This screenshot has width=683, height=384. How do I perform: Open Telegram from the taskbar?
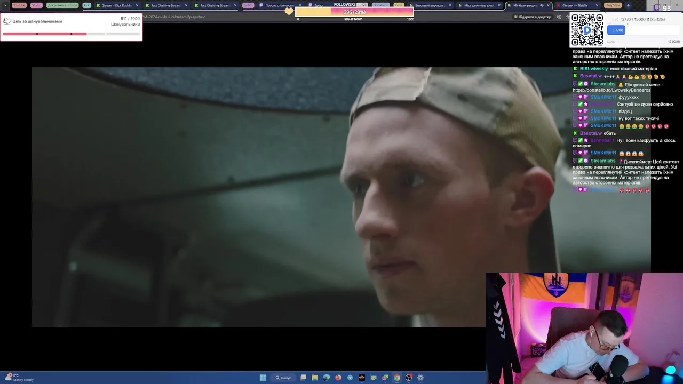350,378
